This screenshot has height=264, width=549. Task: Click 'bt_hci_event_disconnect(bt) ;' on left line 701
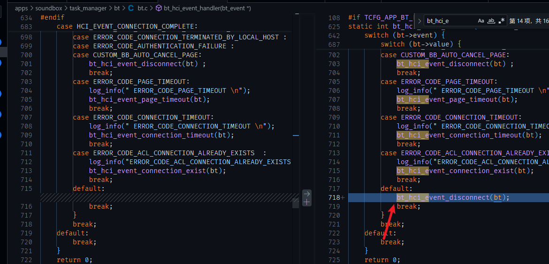tap(147, 64)
